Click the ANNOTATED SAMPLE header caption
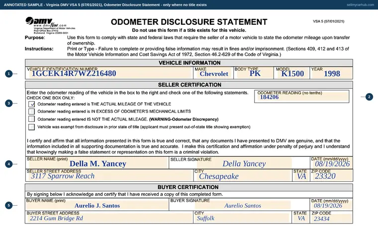The height and width of the screenshot is (226, 378). click(x=105, y=5)
